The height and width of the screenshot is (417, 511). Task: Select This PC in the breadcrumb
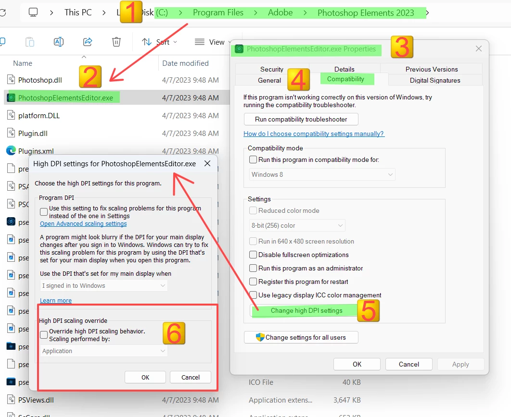(78, 12)
